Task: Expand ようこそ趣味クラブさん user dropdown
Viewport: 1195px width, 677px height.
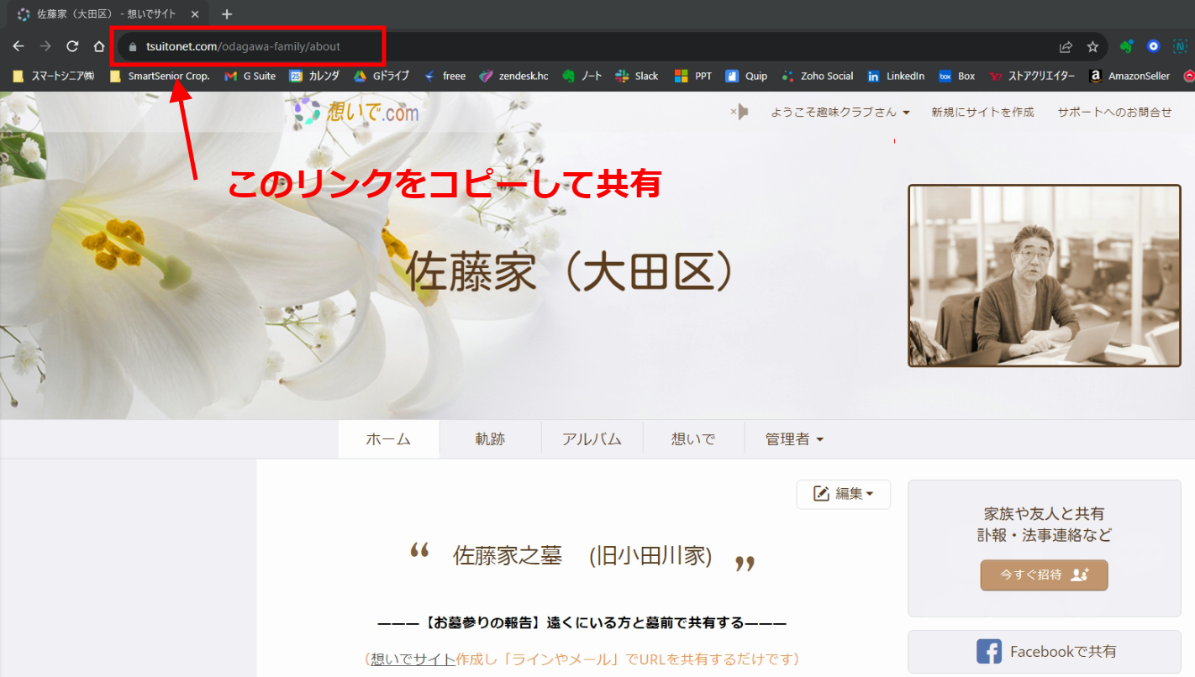Action: point(840,112)
